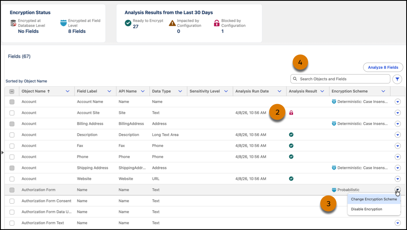Toggle the select-all checkbox in the header
Image resolution: width=407 pixels, height=230 pixels.
pyautogui.click(x=12, y=92)
